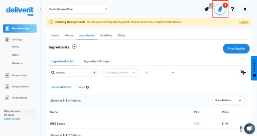Open the Delivery settings sub-item

17,63
